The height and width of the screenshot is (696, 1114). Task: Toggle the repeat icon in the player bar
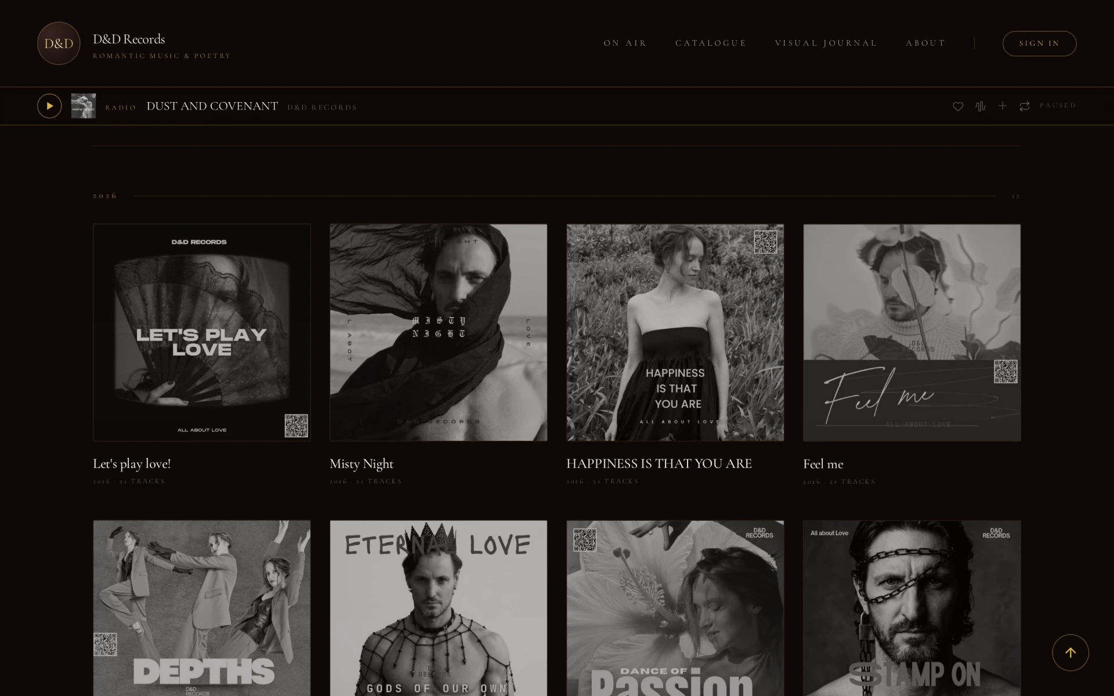[x=1025, y=106]
